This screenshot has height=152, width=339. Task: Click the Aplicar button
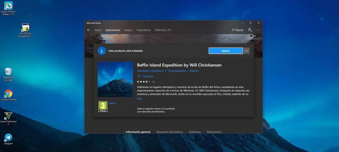click(x=226, y=51)
